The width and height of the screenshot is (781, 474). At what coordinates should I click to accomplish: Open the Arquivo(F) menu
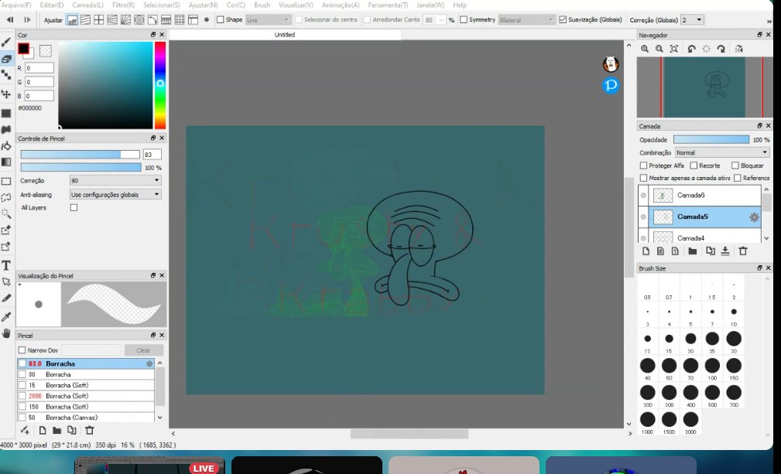(x=15, y=5)
